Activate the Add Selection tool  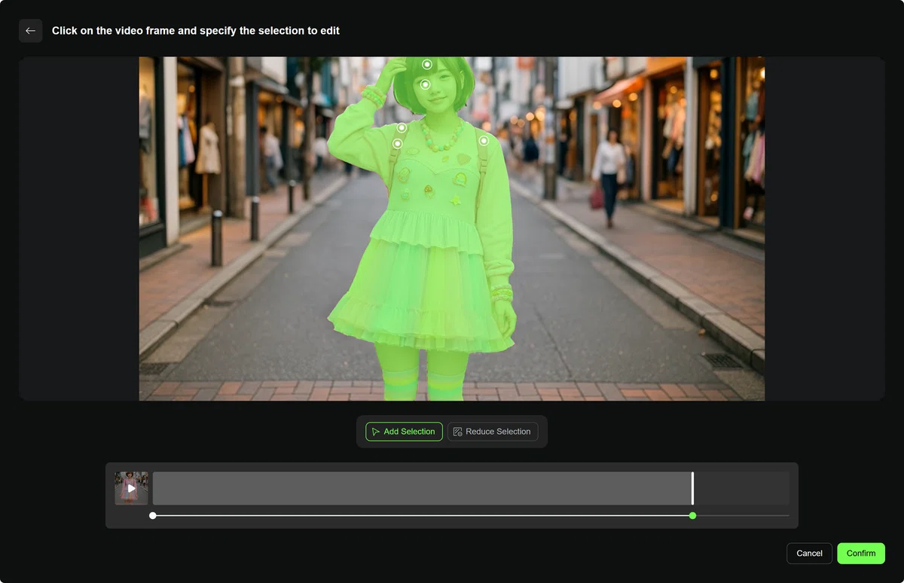[404, 432]
